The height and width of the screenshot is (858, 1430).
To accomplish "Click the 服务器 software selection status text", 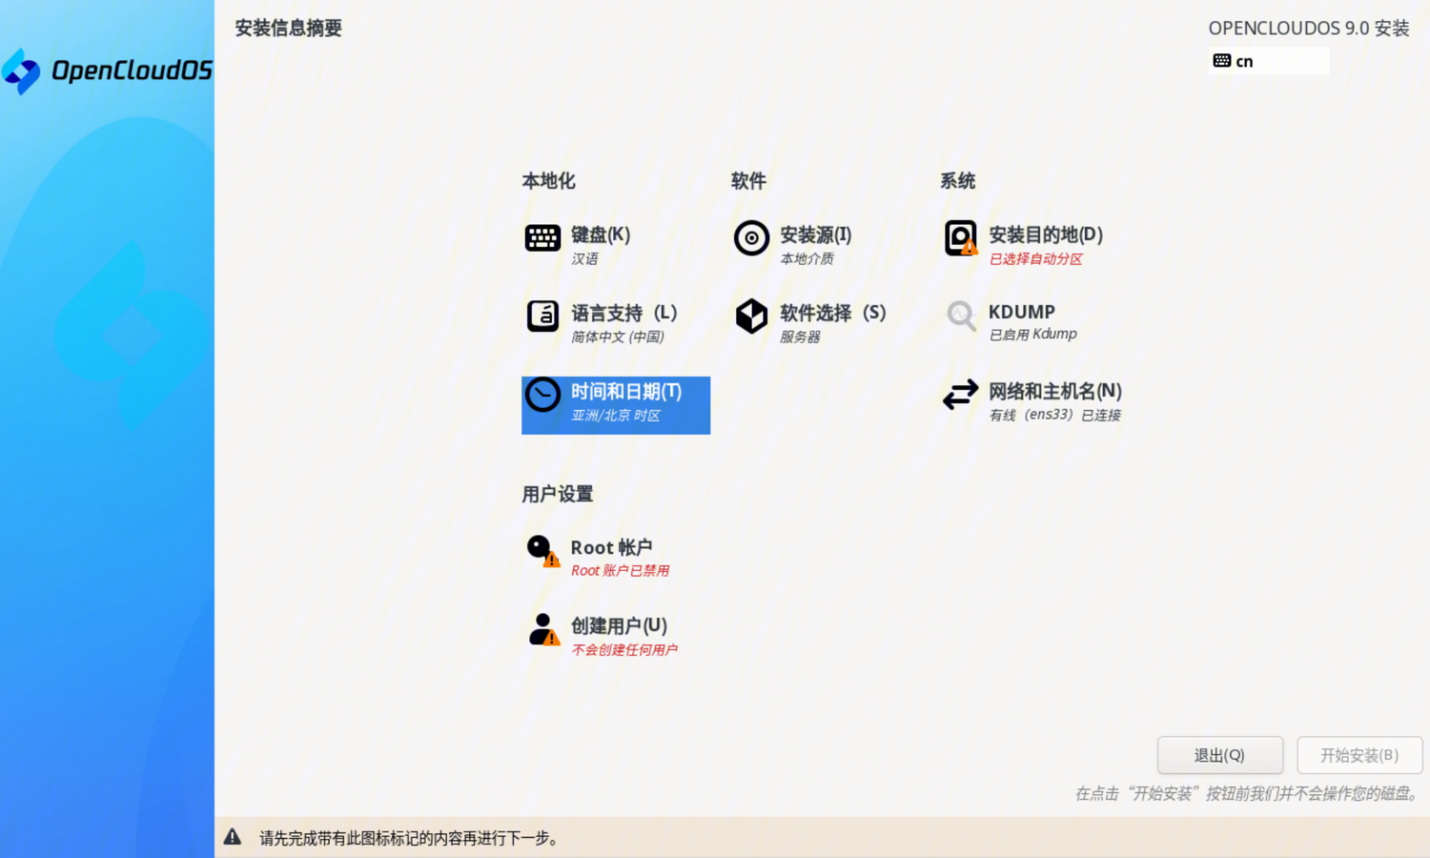I will (800, 337).
